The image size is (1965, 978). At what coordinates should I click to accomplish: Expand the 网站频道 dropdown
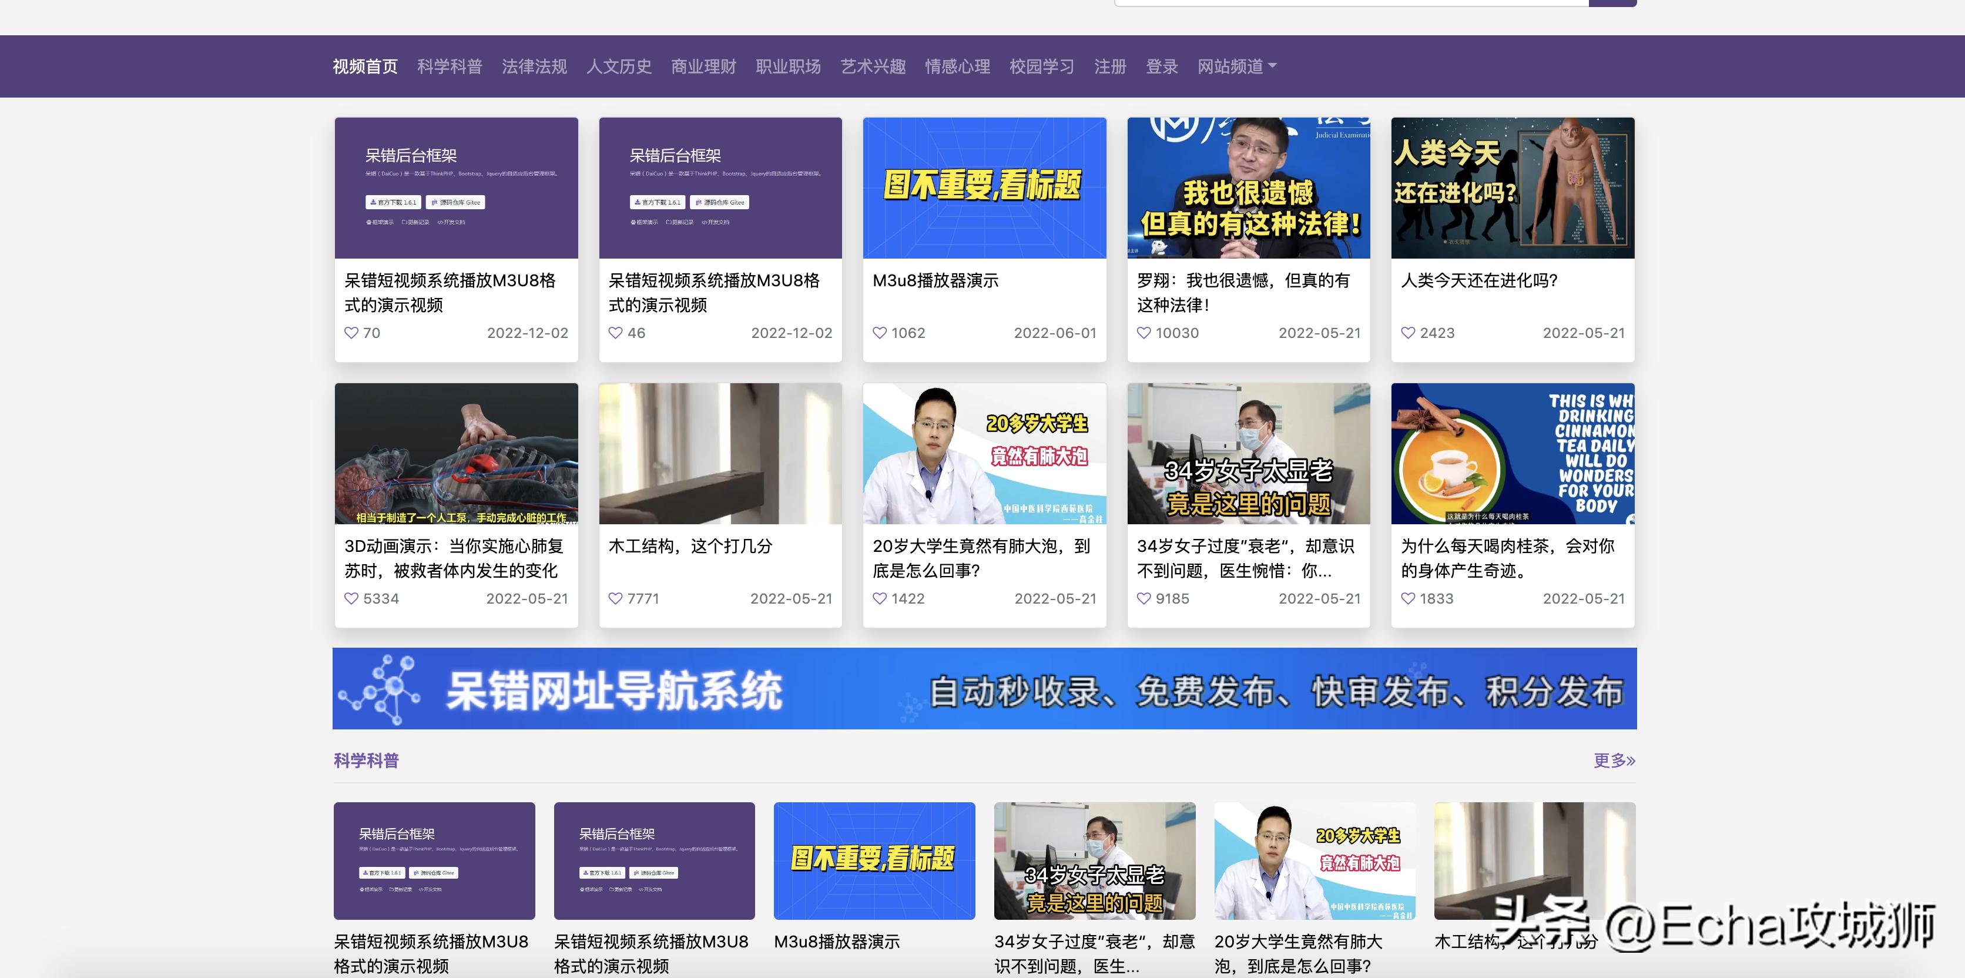[1234, 66]
